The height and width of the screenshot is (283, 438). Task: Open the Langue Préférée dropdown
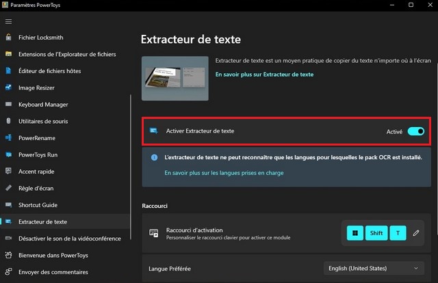coord(374,268)
